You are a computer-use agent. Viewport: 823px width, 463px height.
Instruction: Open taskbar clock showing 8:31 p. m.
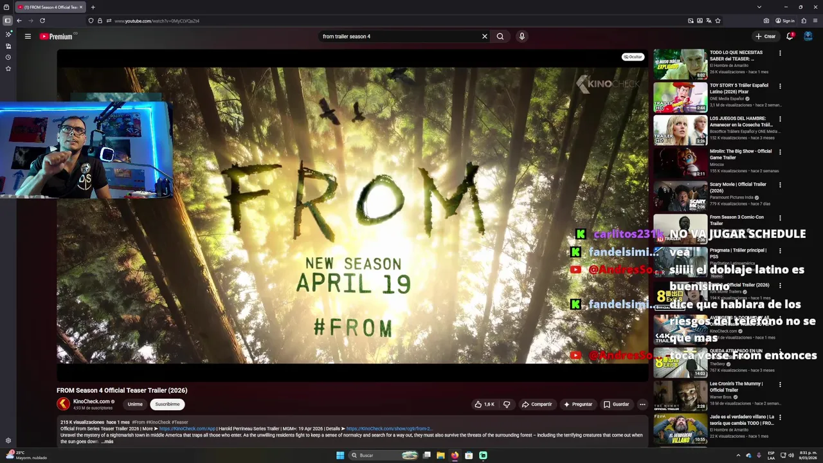pos(808,455)
